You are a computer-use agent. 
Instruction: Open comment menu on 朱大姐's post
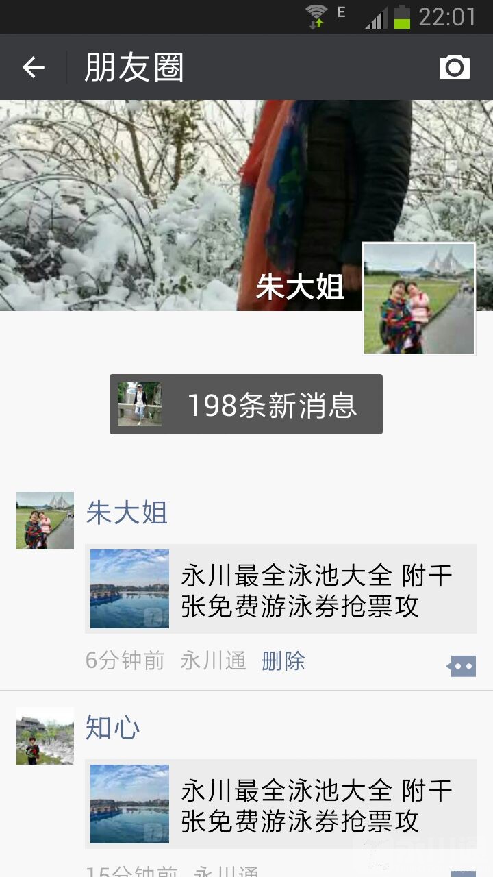(462, 665)
